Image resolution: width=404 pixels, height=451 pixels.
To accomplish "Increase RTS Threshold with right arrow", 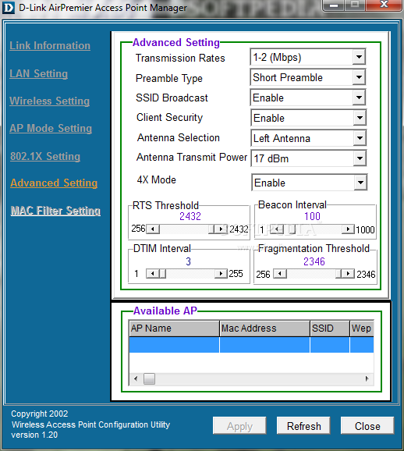I will click(221, 229).
